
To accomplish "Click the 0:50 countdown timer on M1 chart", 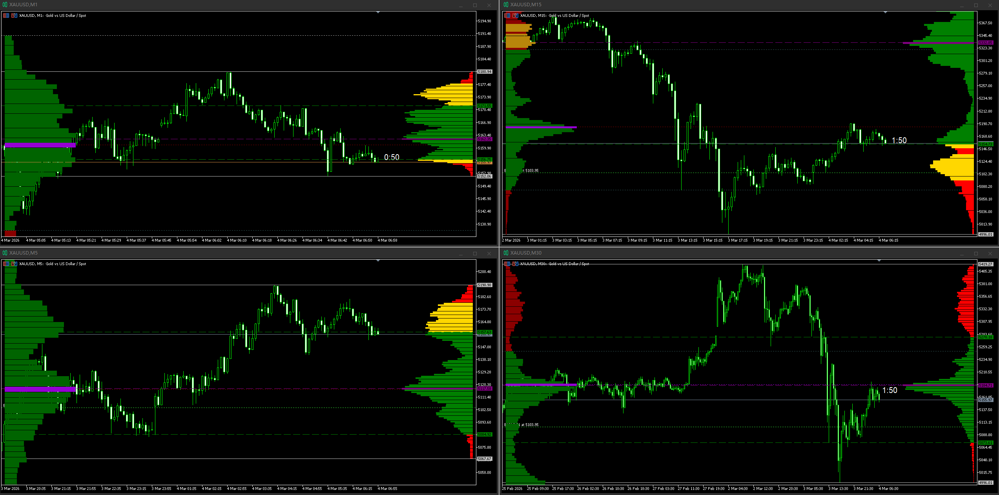I will coord(391,157).
